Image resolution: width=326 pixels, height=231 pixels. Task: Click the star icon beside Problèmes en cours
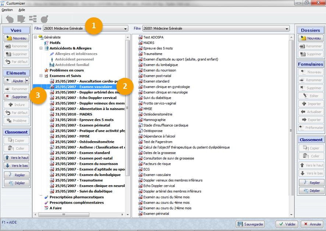[x=46, y=70]
